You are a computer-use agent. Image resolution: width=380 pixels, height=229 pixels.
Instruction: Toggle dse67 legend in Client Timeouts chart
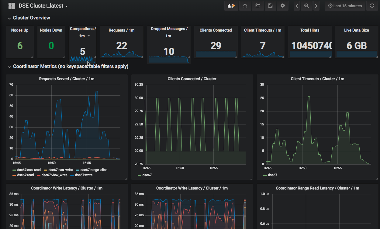tap(270, 175)
